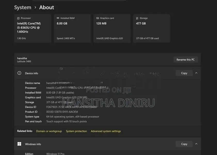Open System protection link
Screen dimensions: 217x155
click(76, 131)
